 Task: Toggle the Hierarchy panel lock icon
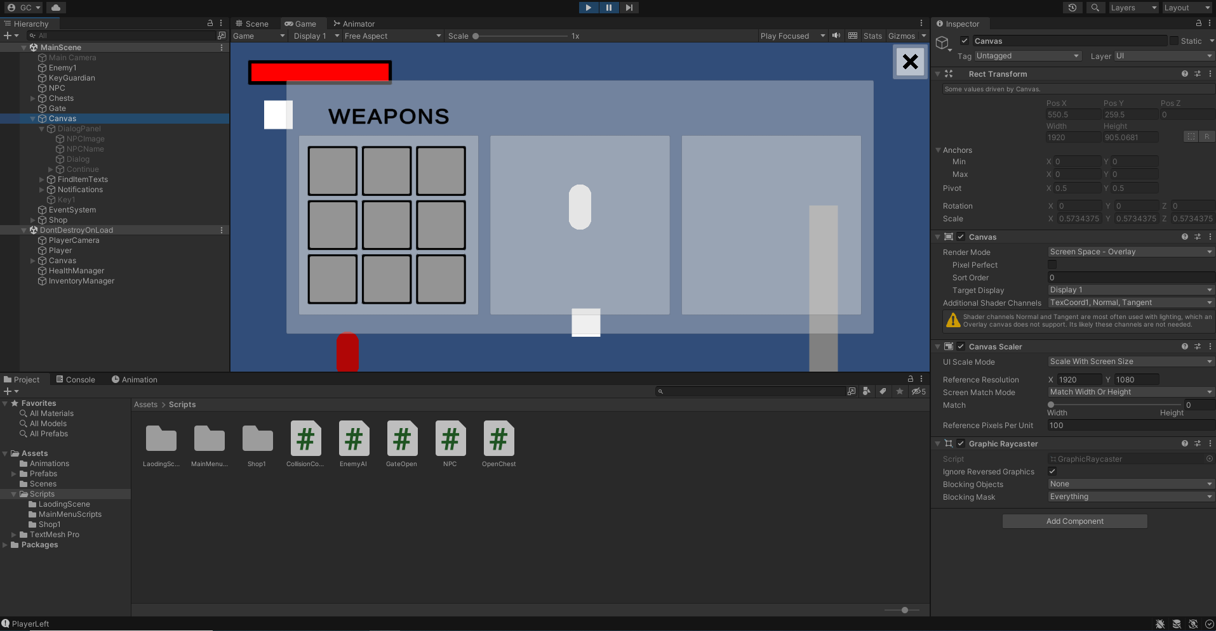[x=210, y=23]
